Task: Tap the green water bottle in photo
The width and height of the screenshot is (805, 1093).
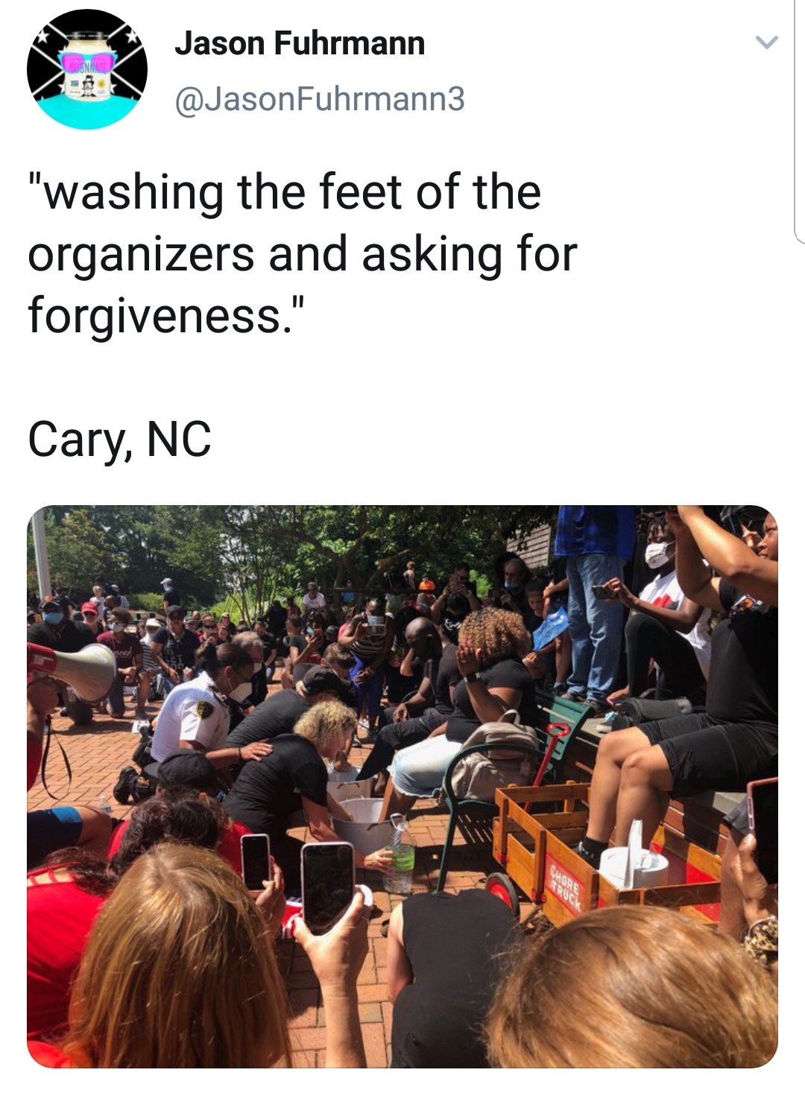Action: [400, 854]
